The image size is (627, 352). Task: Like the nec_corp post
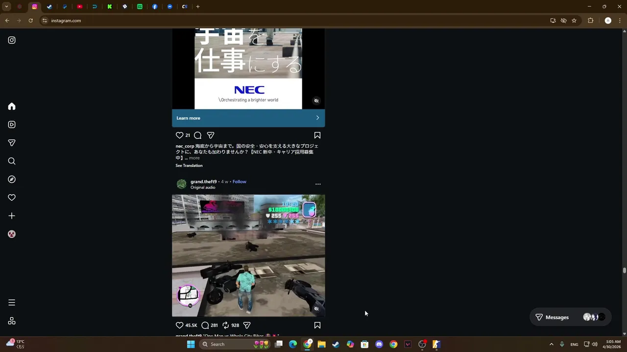click(179, 135)
